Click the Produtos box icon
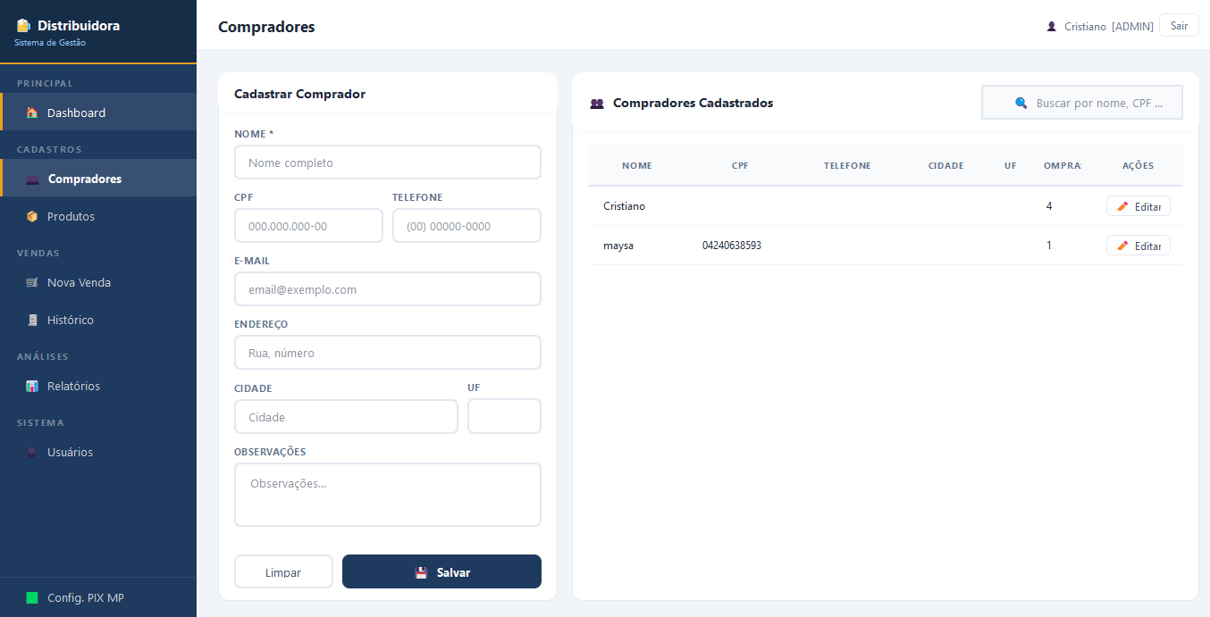Viewport: 1210px width, 617px height. pyautogui.click(x=32, y=216)
